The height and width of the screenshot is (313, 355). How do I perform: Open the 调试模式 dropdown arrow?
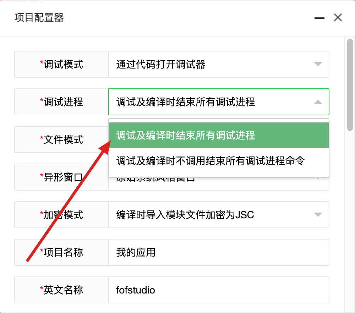[318, 64]
